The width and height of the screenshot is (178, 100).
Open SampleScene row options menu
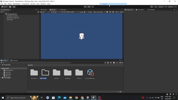pyautogui.click(x=38, y=14)
